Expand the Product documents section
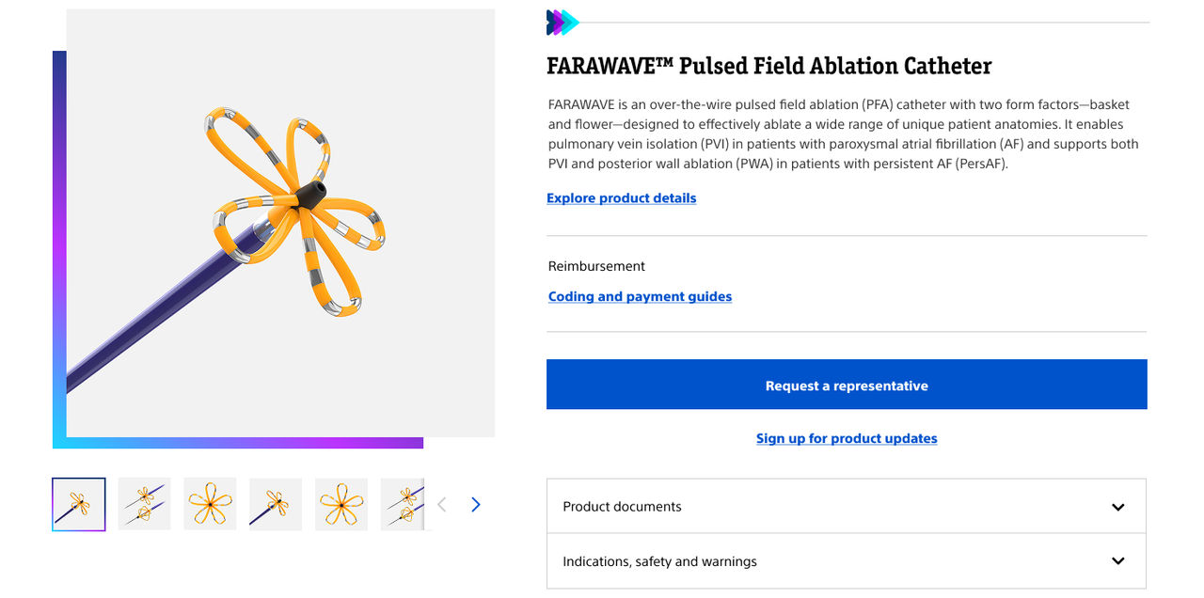 click(x=846, y=507)
